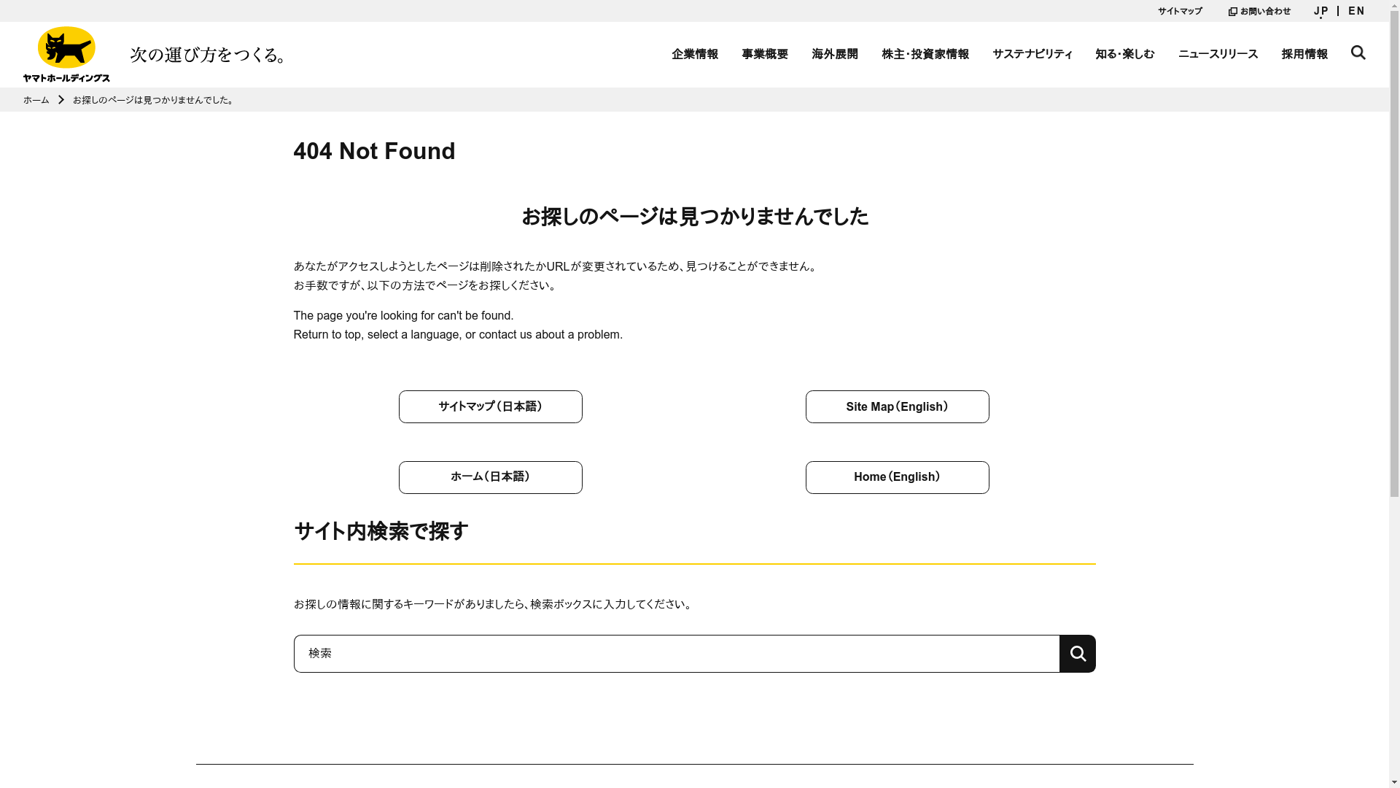Expand the 株主･投資家情報 navigation item
The width and height of the screenshot is (1400, 788).
[925, 54]
